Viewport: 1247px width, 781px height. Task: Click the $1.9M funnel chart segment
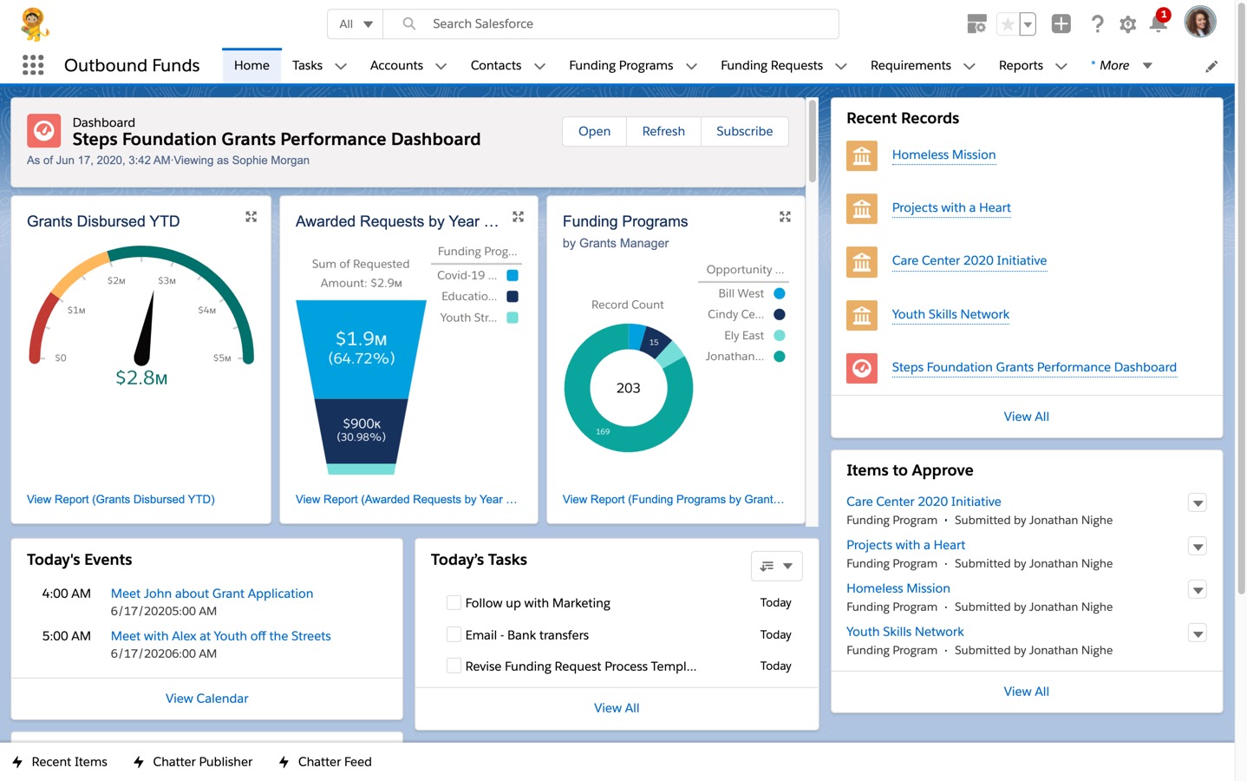tap(361, 349)
